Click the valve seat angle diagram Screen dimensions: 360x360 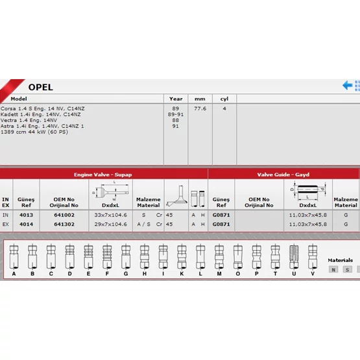tap(177, 196)
